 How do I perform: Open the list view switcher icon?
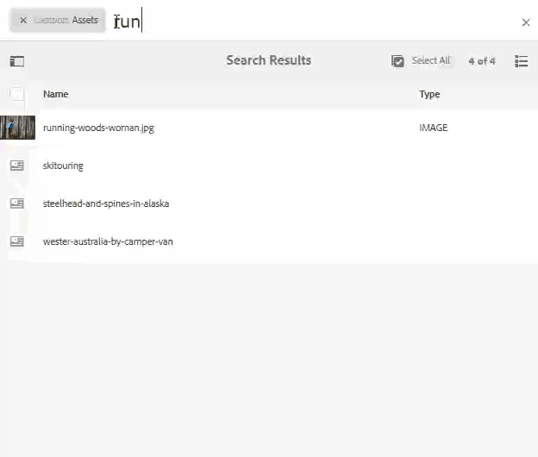pyautogui.click(x=521, y=61)
